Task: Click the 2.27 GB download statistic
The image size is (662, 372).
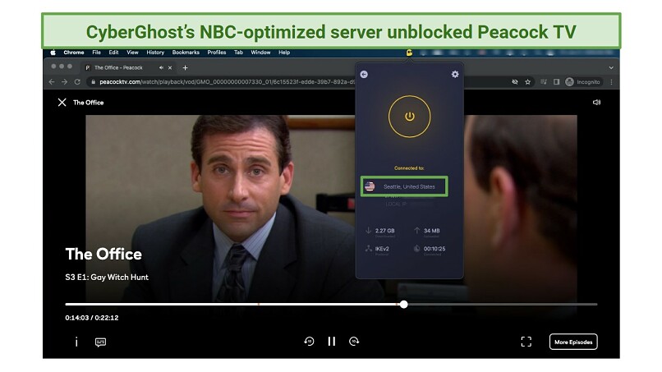Action: pyautogui.click(x=384, y=231)
